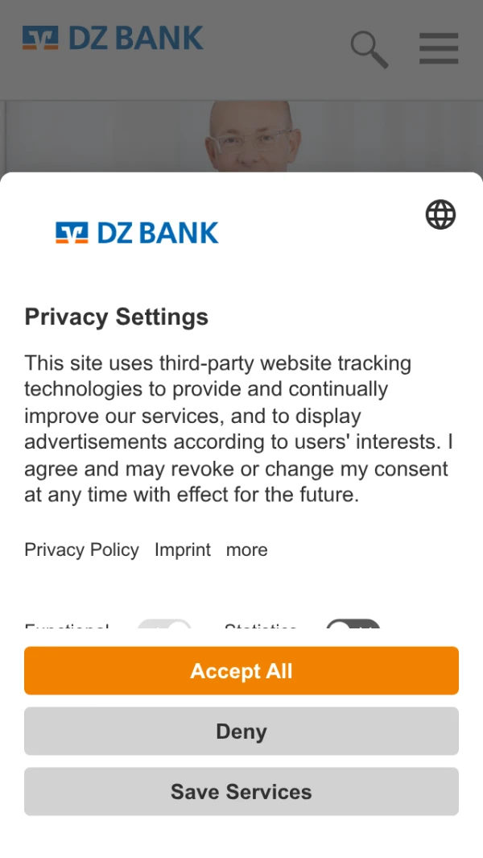Click the dimmed portrait photo behind the dialog

coord(253,137)
